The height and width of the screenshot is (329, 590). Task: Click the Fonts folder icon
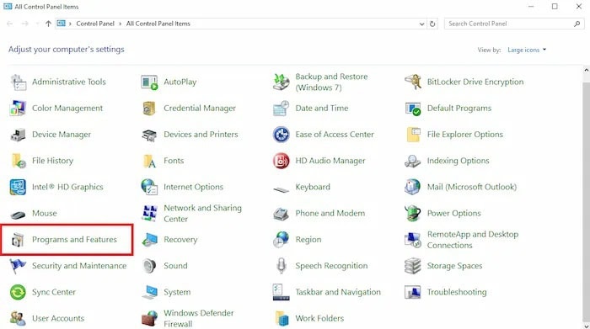[149, 161]
